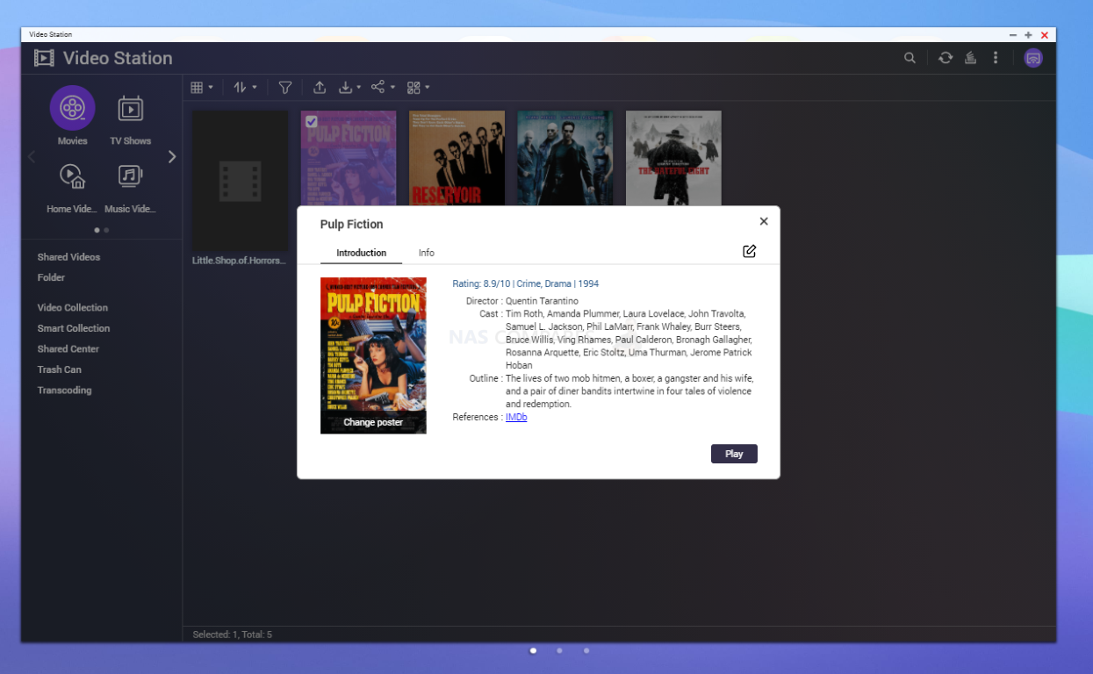Close the Pulp Fiction dialog
The image size is (1093, 674).
pyautogui.click(x=764, y=221)
